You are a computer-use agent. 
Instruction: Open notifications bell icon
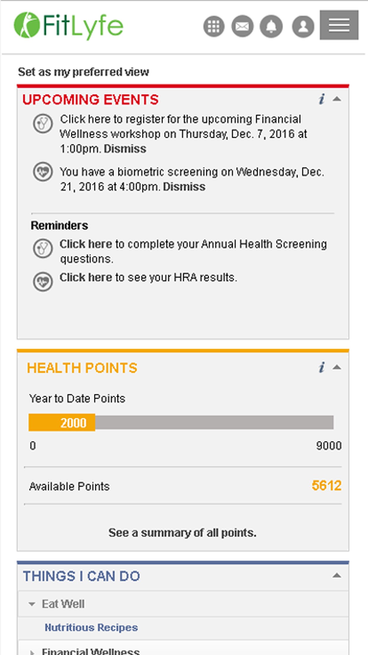[271, 26]
